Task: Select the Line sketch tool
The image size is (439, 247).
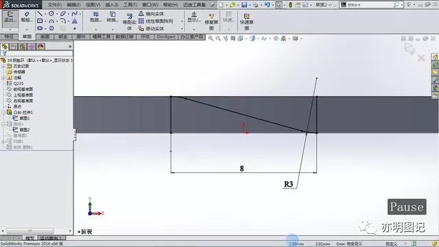Action: click(x=40, y=14)
